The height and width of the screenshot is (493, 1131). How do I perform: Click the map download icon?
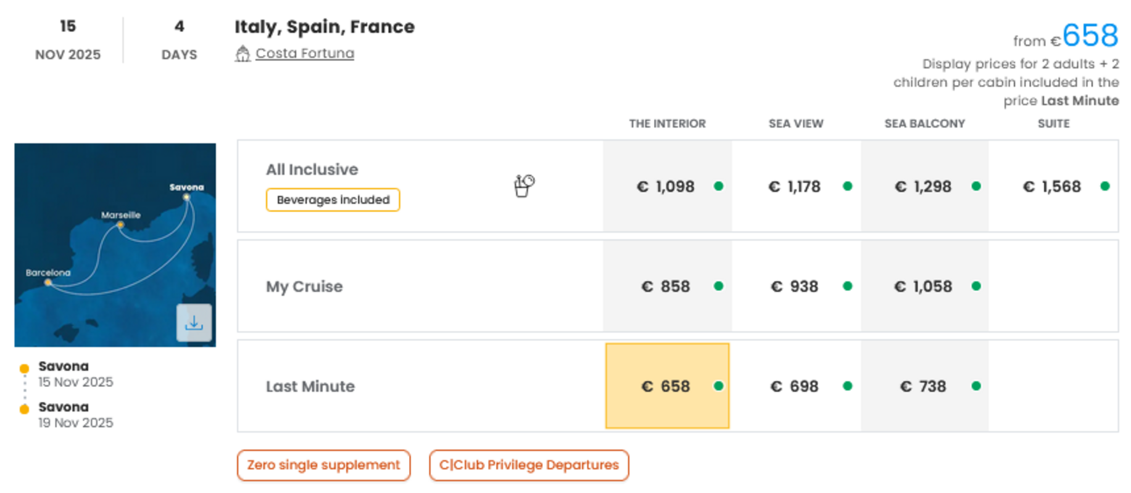tap(194, 322)
